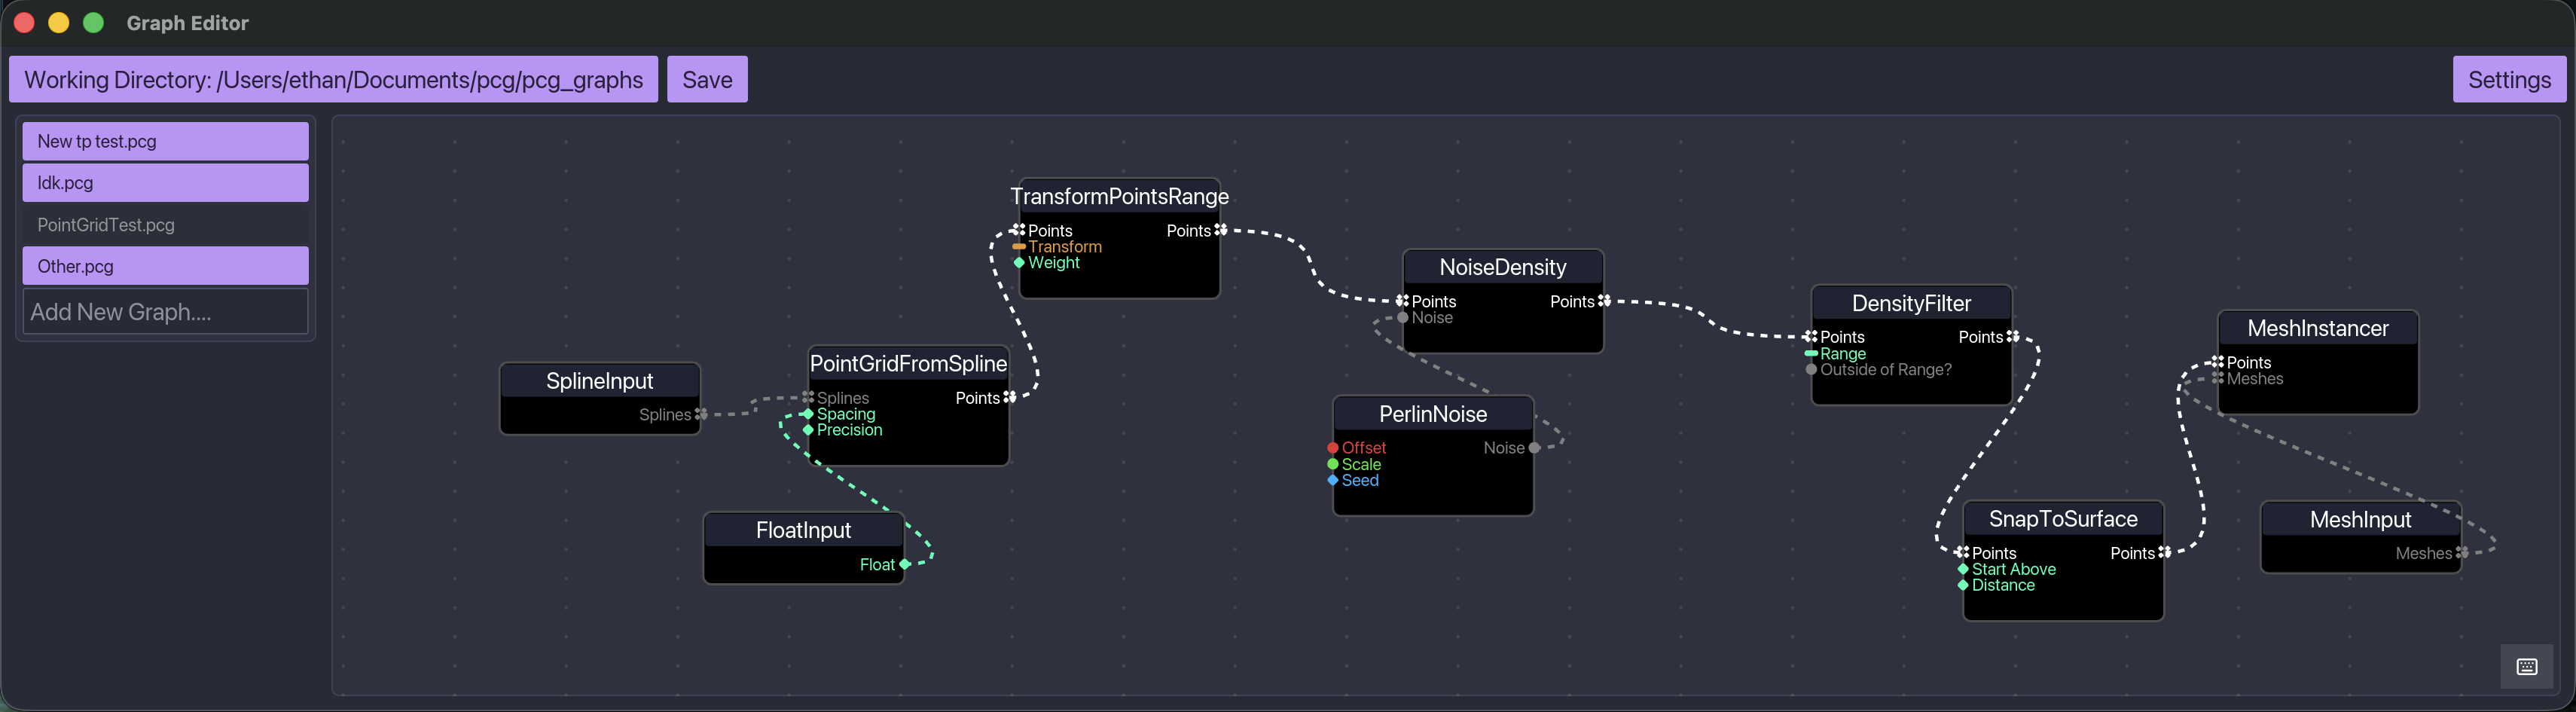The height and width of the screenshot is (712, 2576).
Task: Select the NoiseDensity node header
Action: tap(1503, 267)
